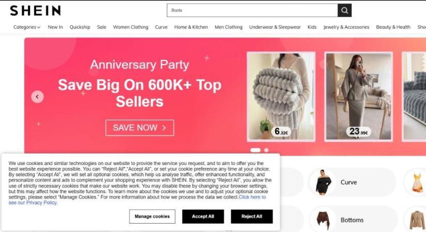Open the gray blanket product thumbnail
Image resolution: width=426 pixels, height=232 pixels.
(x=281, y=96)
